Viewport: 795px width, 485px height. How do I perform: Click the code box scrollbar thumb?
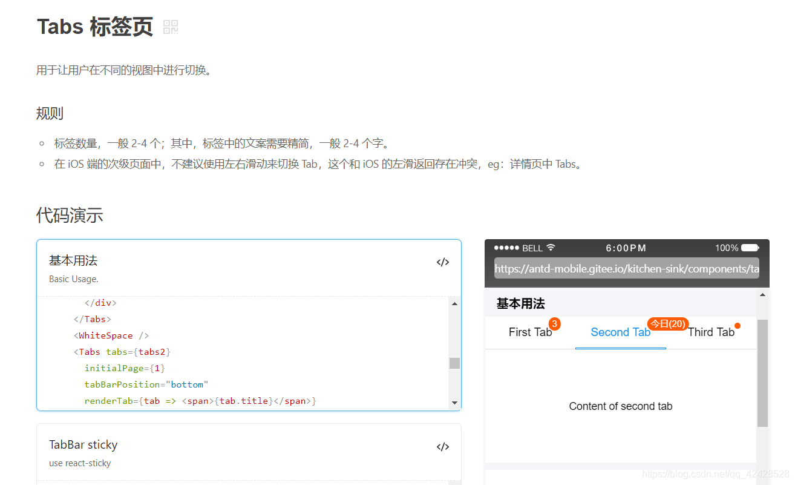[454, 363]
